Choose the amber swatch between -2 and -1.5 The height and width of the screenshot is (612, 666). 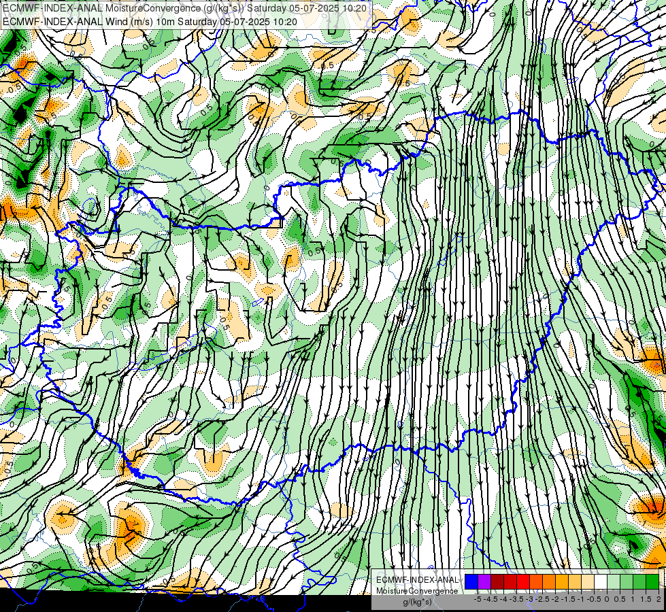pos(562,582)
